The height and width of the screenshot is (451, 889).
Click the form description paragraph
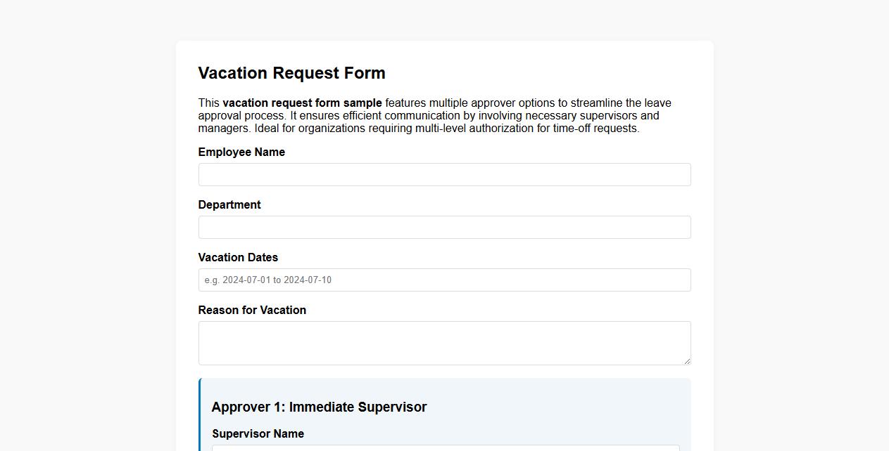tap(434, 115)
